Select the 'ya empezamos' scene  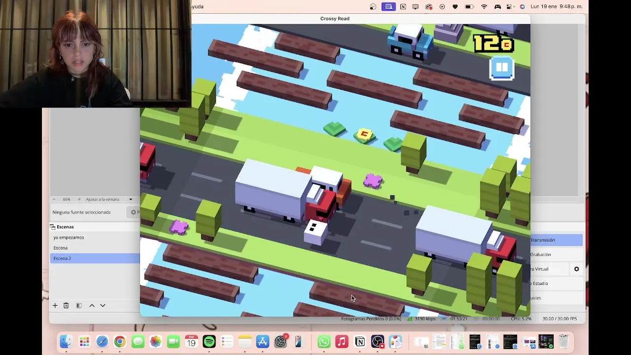(95, 237)
